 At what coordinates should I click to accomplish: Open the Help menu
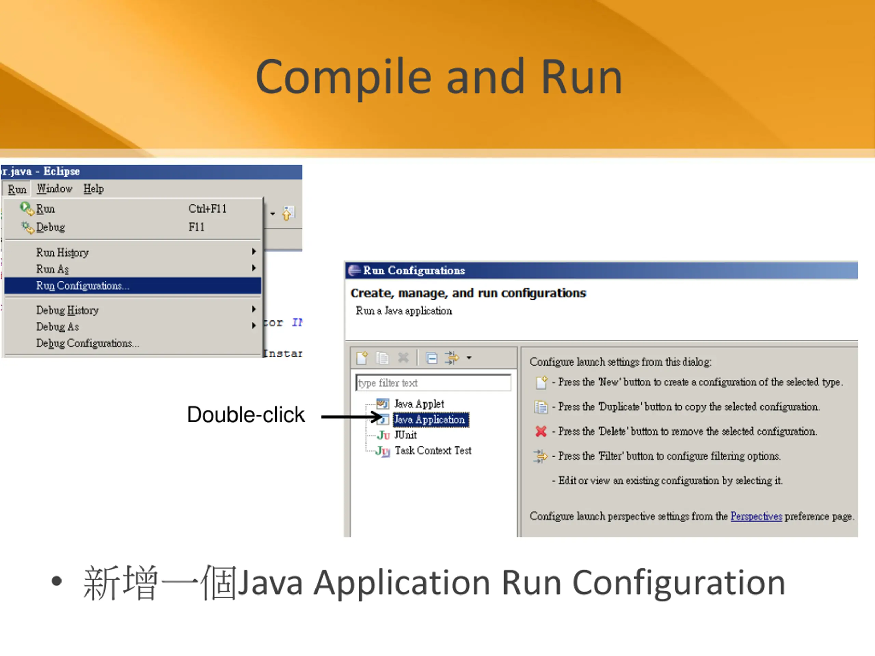coord(93,189)
